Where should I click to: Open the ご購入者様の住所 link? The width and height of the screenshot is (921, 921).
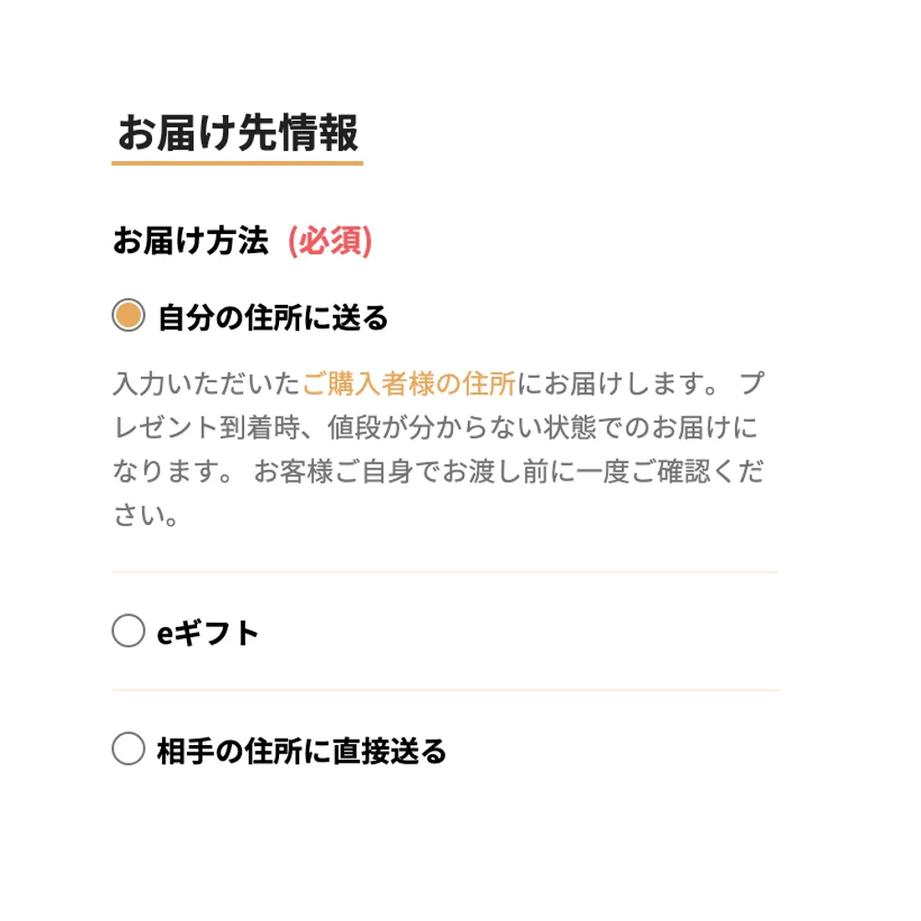tap(409, 383)
